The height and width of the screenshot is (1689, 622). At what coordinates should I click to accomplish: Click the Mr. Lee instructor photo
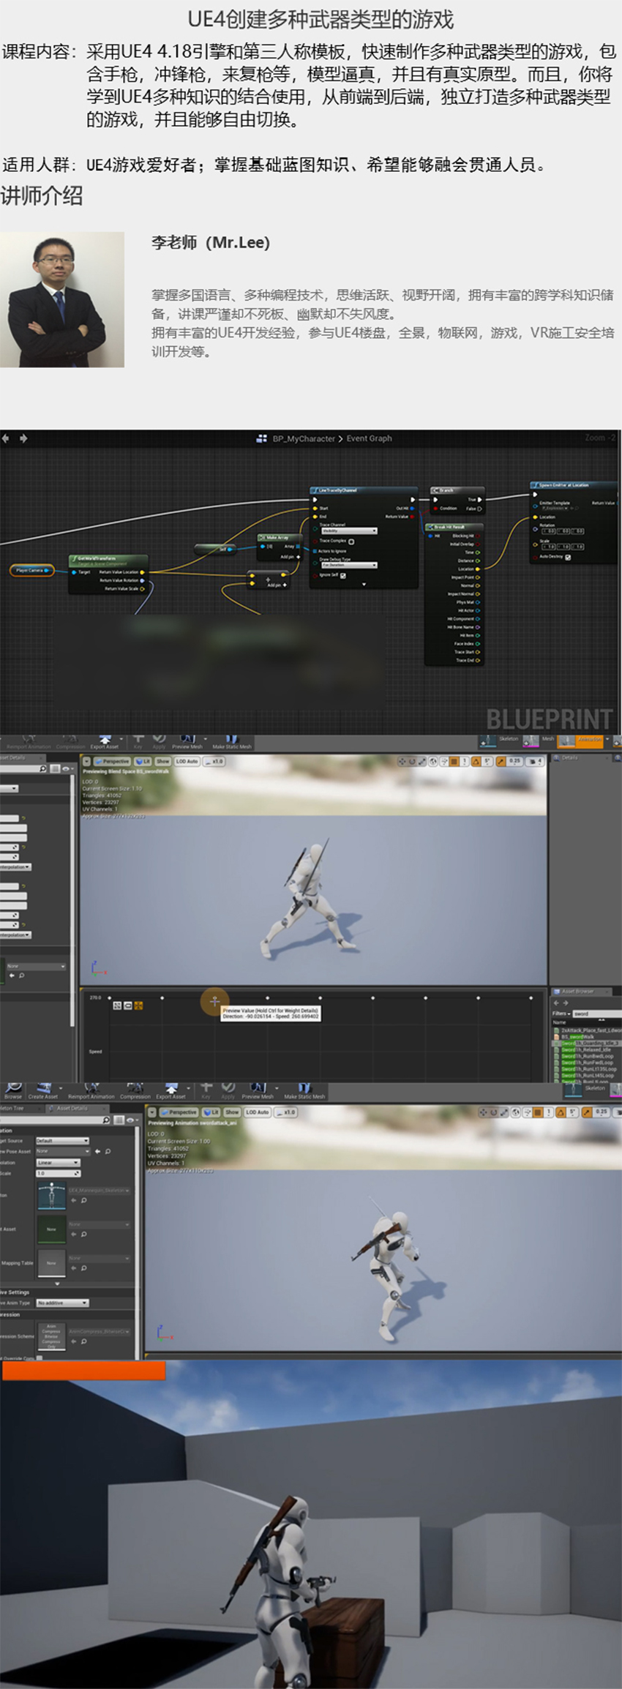(62, 299)
